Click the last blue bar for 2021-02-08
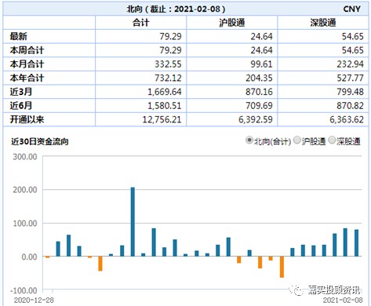The image size is (371, 306). point(356,243)
